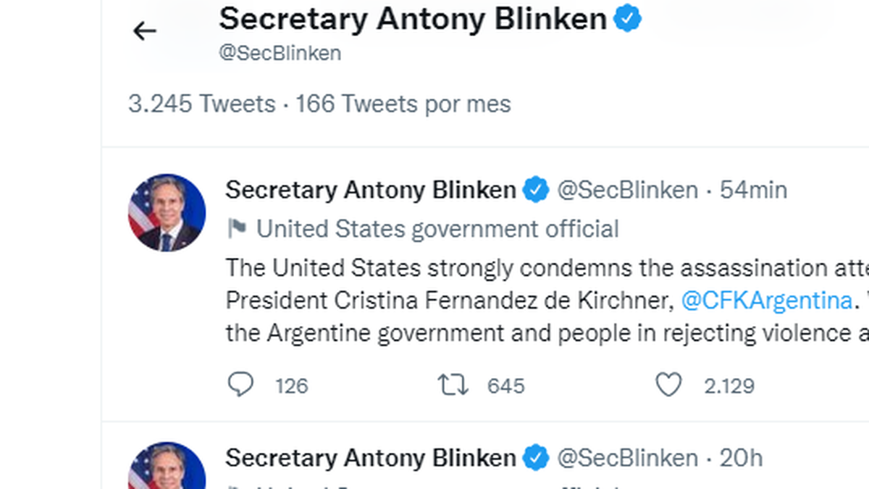
Task: Click the back arrow in the profile header
Action: (145, 30)
